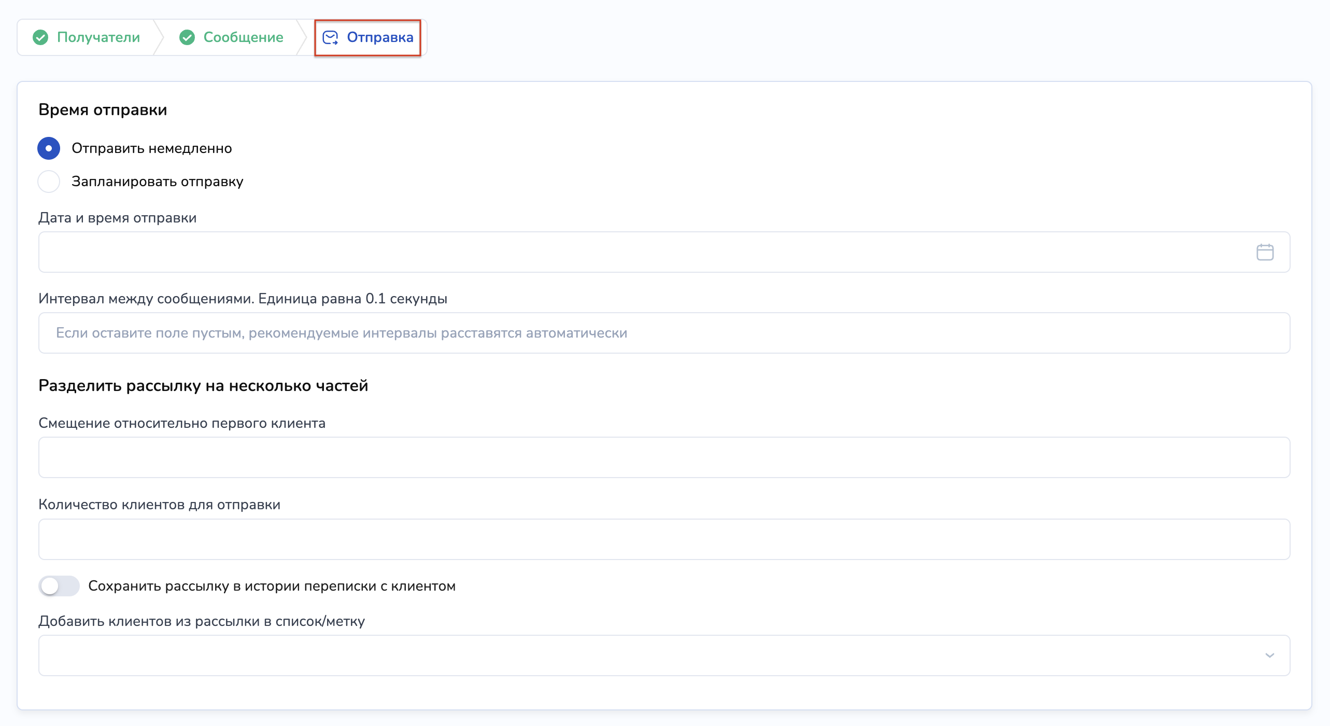Click the Сохранить рассылку в истории переписки label
This screenshot has height=726, width=1330.
[x=272, y=586]
